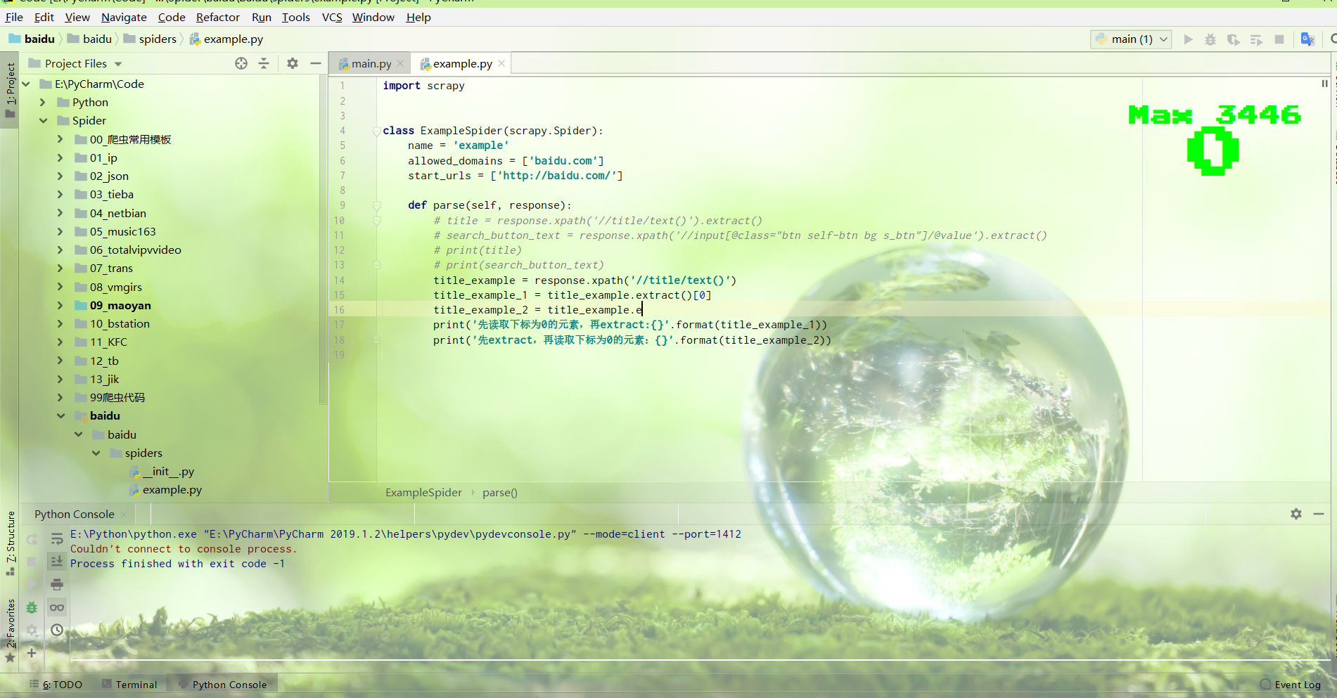Image resolution: width=1337 pixels, height=698 pixels.
Task: Toggle Soft-Wrap in Python Console
Action: tap(57, 539)
